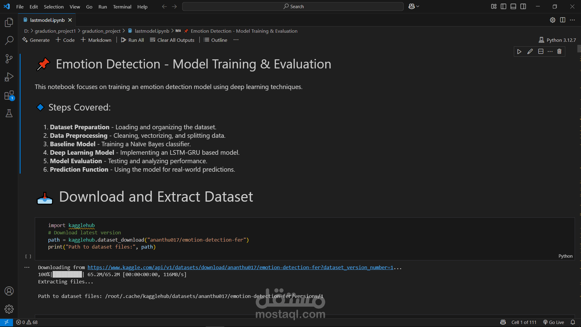The height and width of the screenshot is (327, 581).
Task: Open the Source Control view
Action: coord(9,59)
